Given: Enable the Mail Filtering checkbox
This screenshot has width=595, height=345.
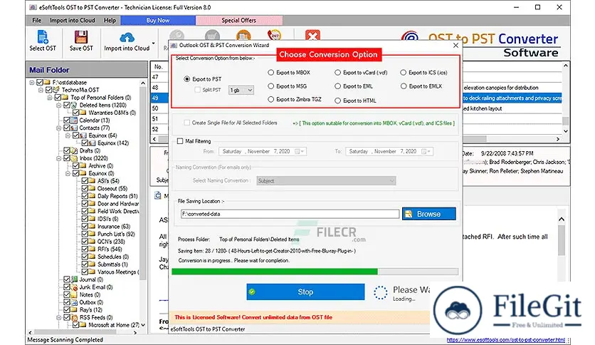Looking at the screenshot, I should tap(180, 141).
